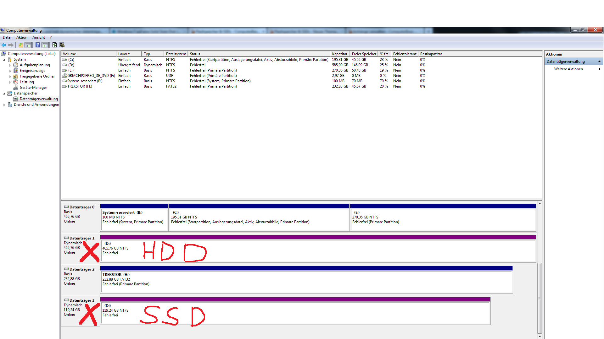This screenshot has height=339, width=604.
Task: Collapse the Datenträgerverwaltung actions section arrow
Action: pos(599,62)
